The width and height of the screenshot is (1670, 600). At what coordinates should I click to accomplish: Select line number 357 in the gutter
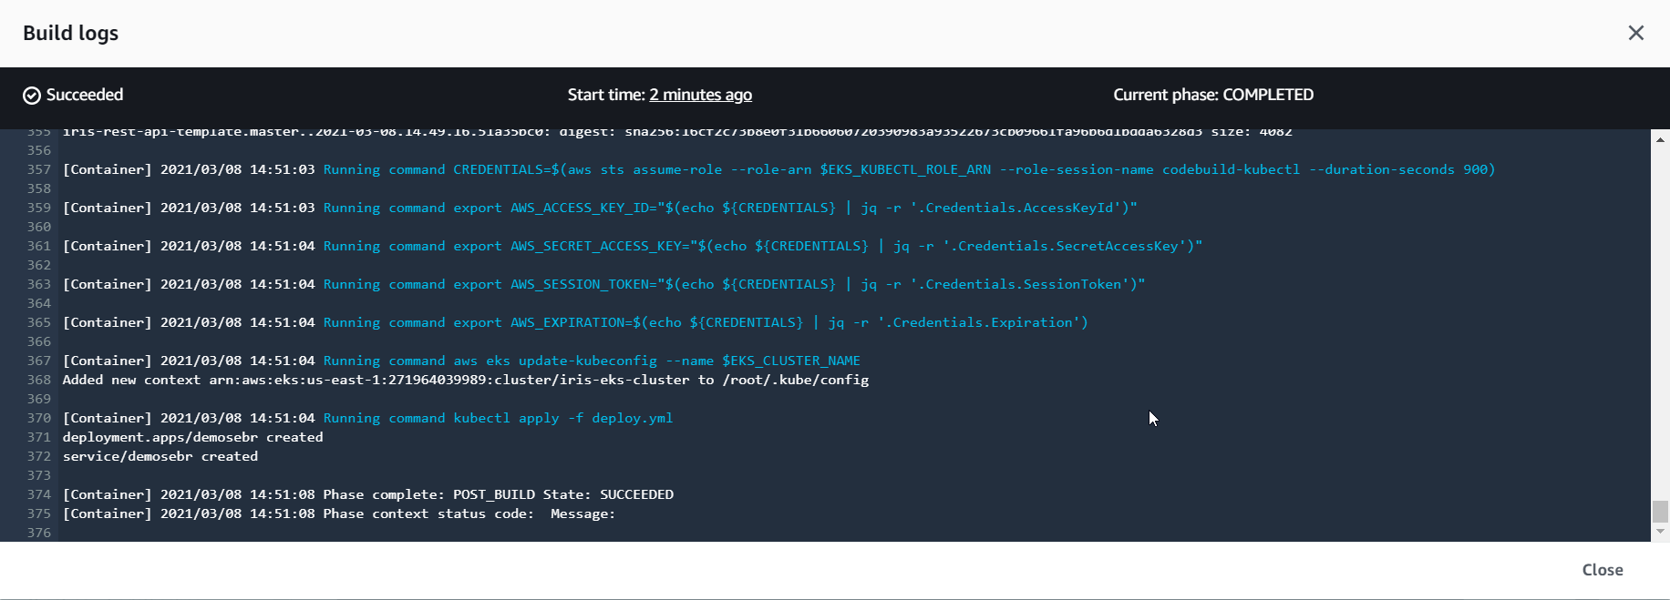(38, 169)
